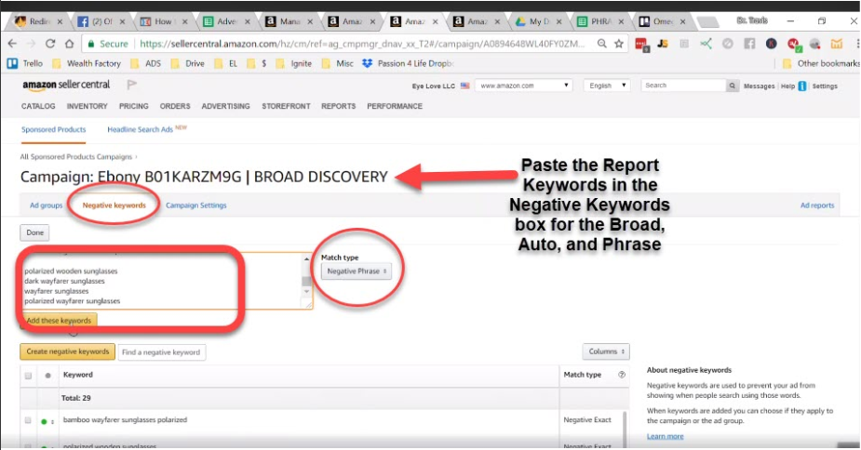Open the Columns dropdown
Image resolution: width=861 pixels, height=450 pixels.
coord(606,351)
